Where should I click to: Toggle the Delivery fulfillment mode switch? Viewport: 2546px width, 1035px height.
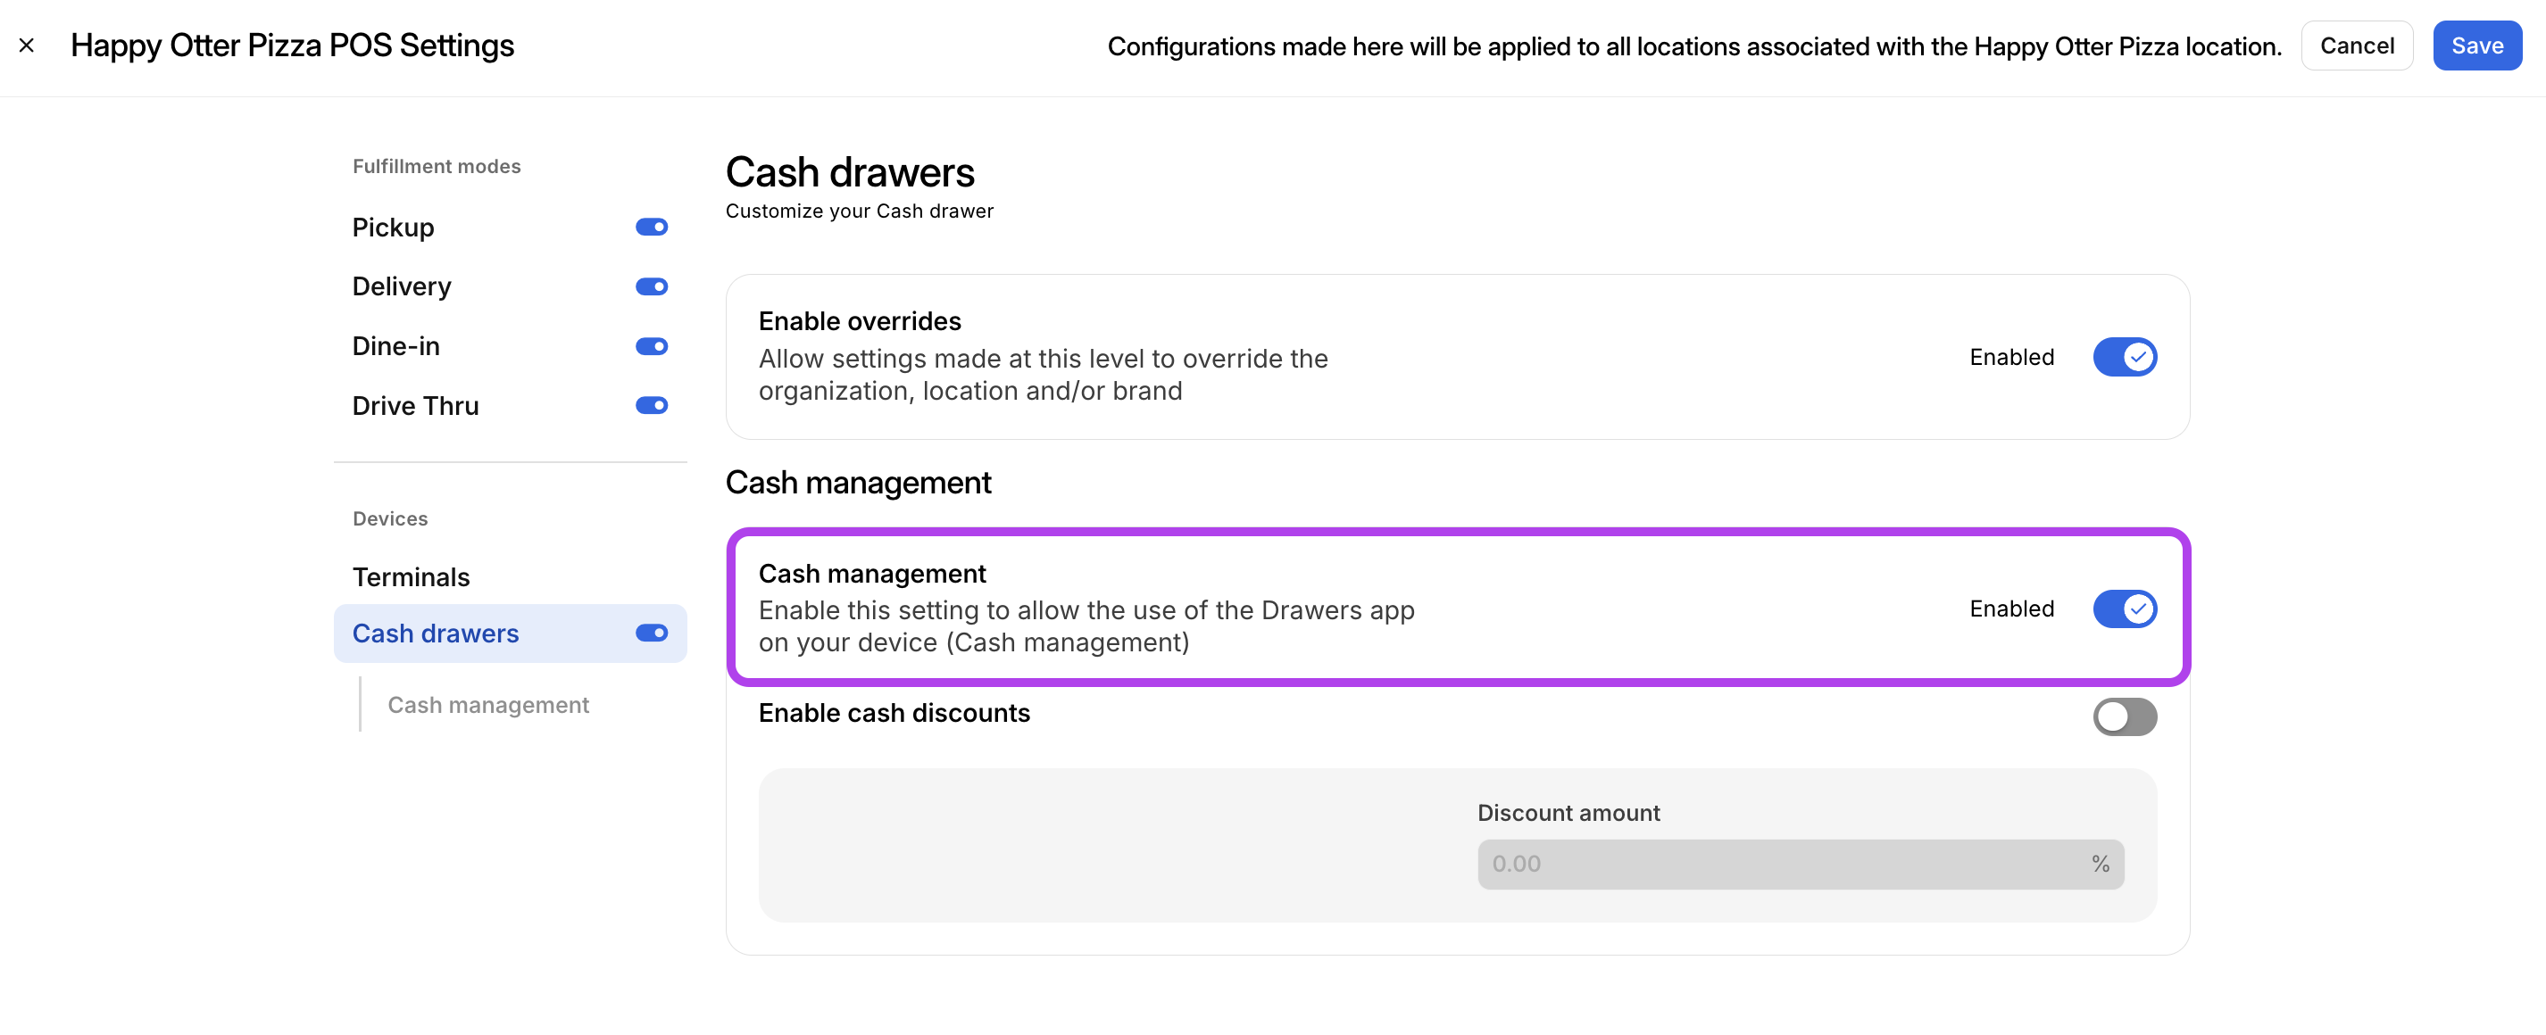(652, 286)
